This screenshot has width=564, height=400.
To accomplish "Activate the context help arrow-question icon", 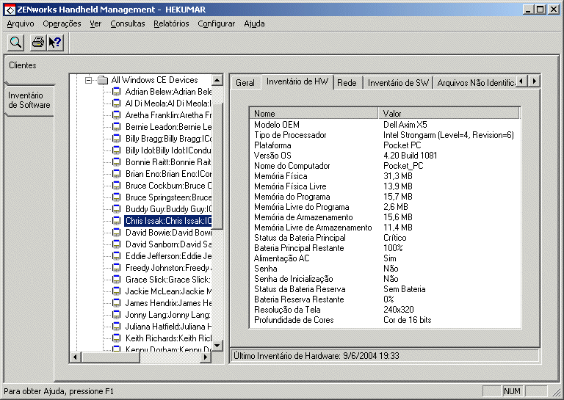I will tap(55, 43).
